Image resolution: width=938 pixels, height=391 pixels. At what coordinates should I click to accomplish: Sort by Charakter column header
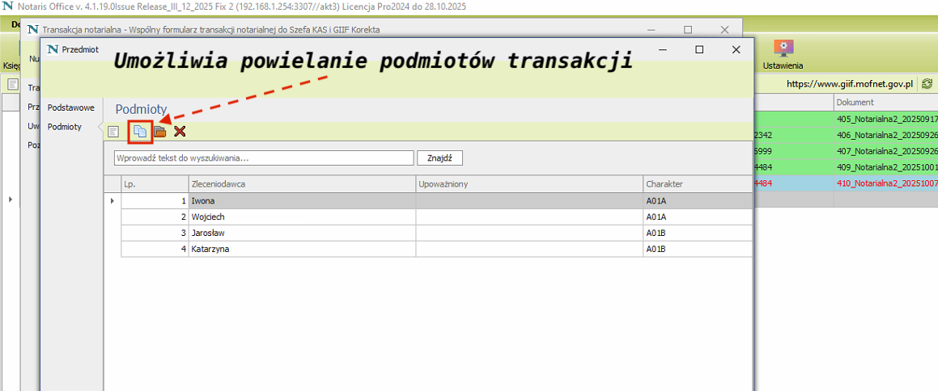[696, 184]
